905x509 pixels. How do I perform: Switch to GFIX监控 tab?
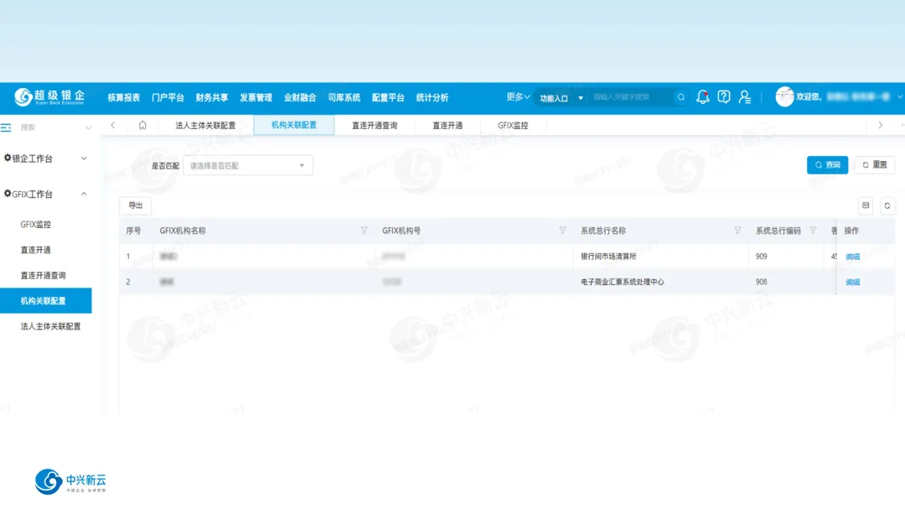coord(513,126)
